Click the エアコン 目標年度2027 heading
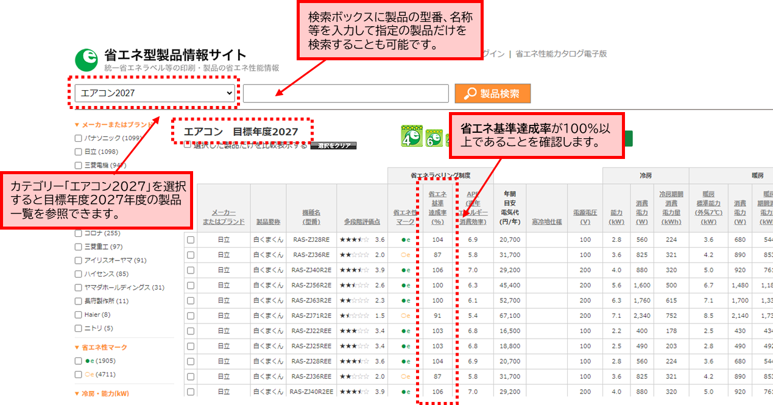The width and height of the screenshot is (773, 405). pyautogui.click(x=241, y=132)
